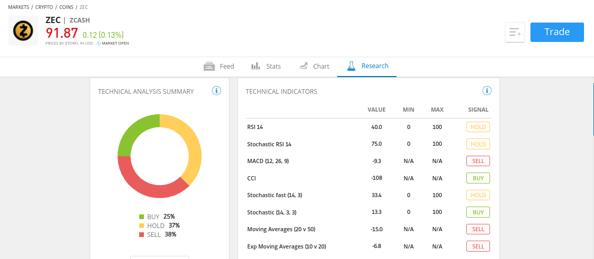Click the Moving Averages (20 v 50) label
Screen dimensions: 594x259
[281, 229]
